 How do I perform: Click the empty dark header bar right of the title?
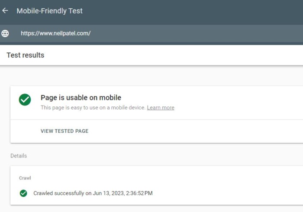(193, 12)
